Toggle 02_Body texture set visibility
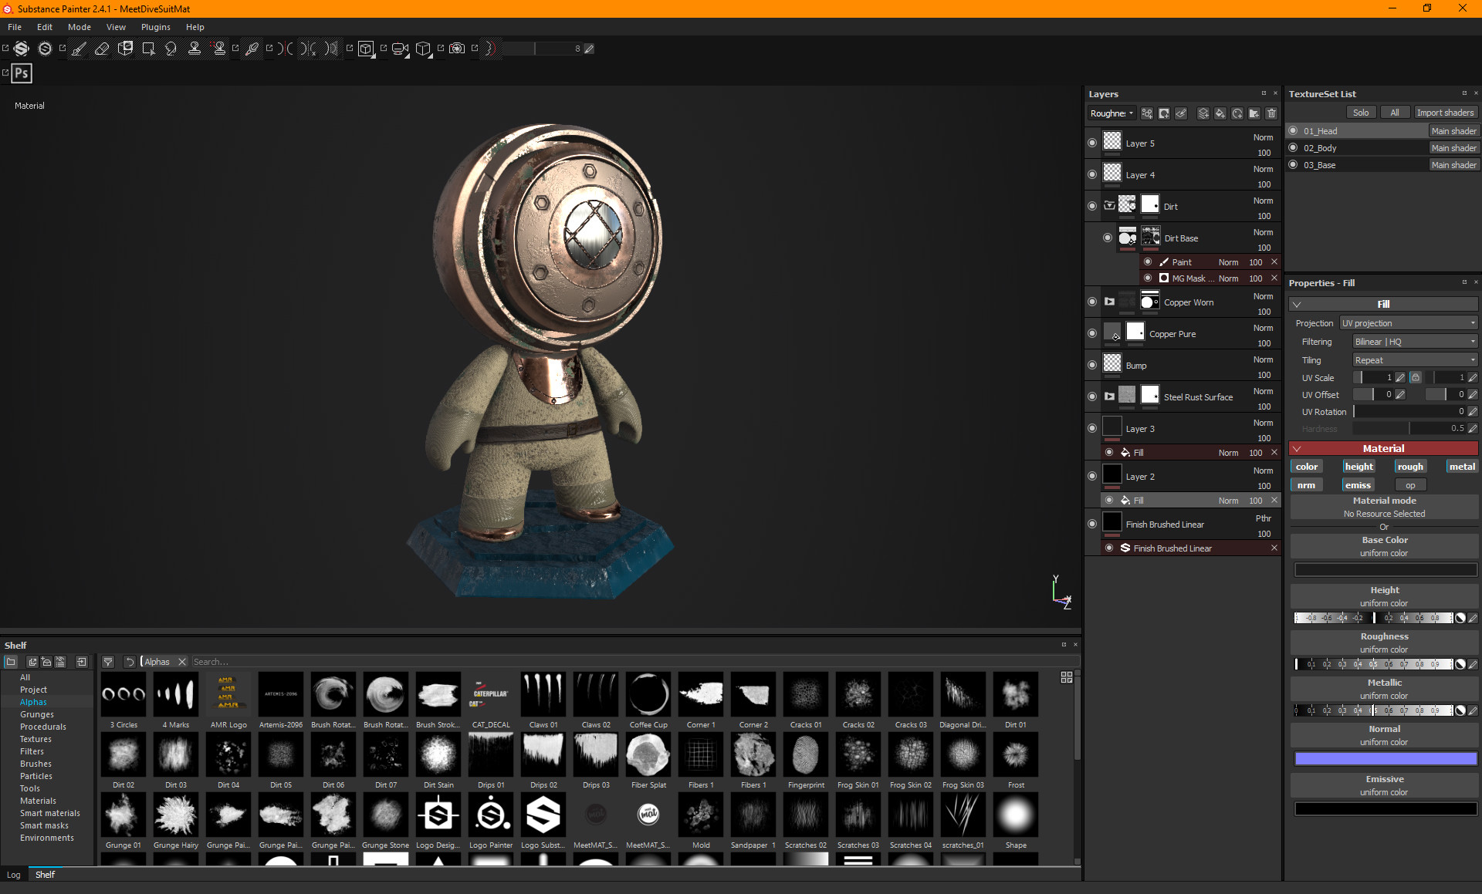The width and height of the screenshot is (1482, 894). click(x=1294, y=147)
